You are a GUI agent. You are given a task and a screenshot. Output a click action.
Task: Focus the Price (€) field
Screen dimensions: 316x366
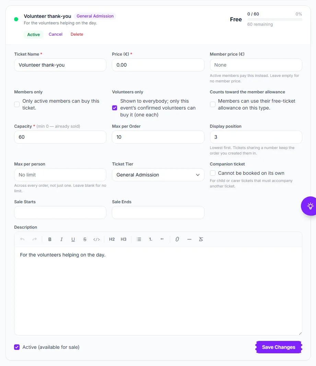click(x=158, y=65)
